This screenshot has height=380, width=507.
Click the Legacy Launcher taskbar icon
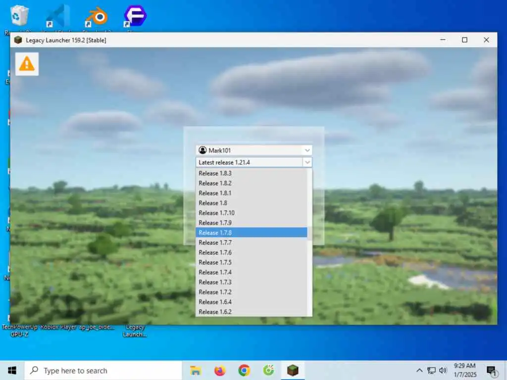tap(293, 370)
